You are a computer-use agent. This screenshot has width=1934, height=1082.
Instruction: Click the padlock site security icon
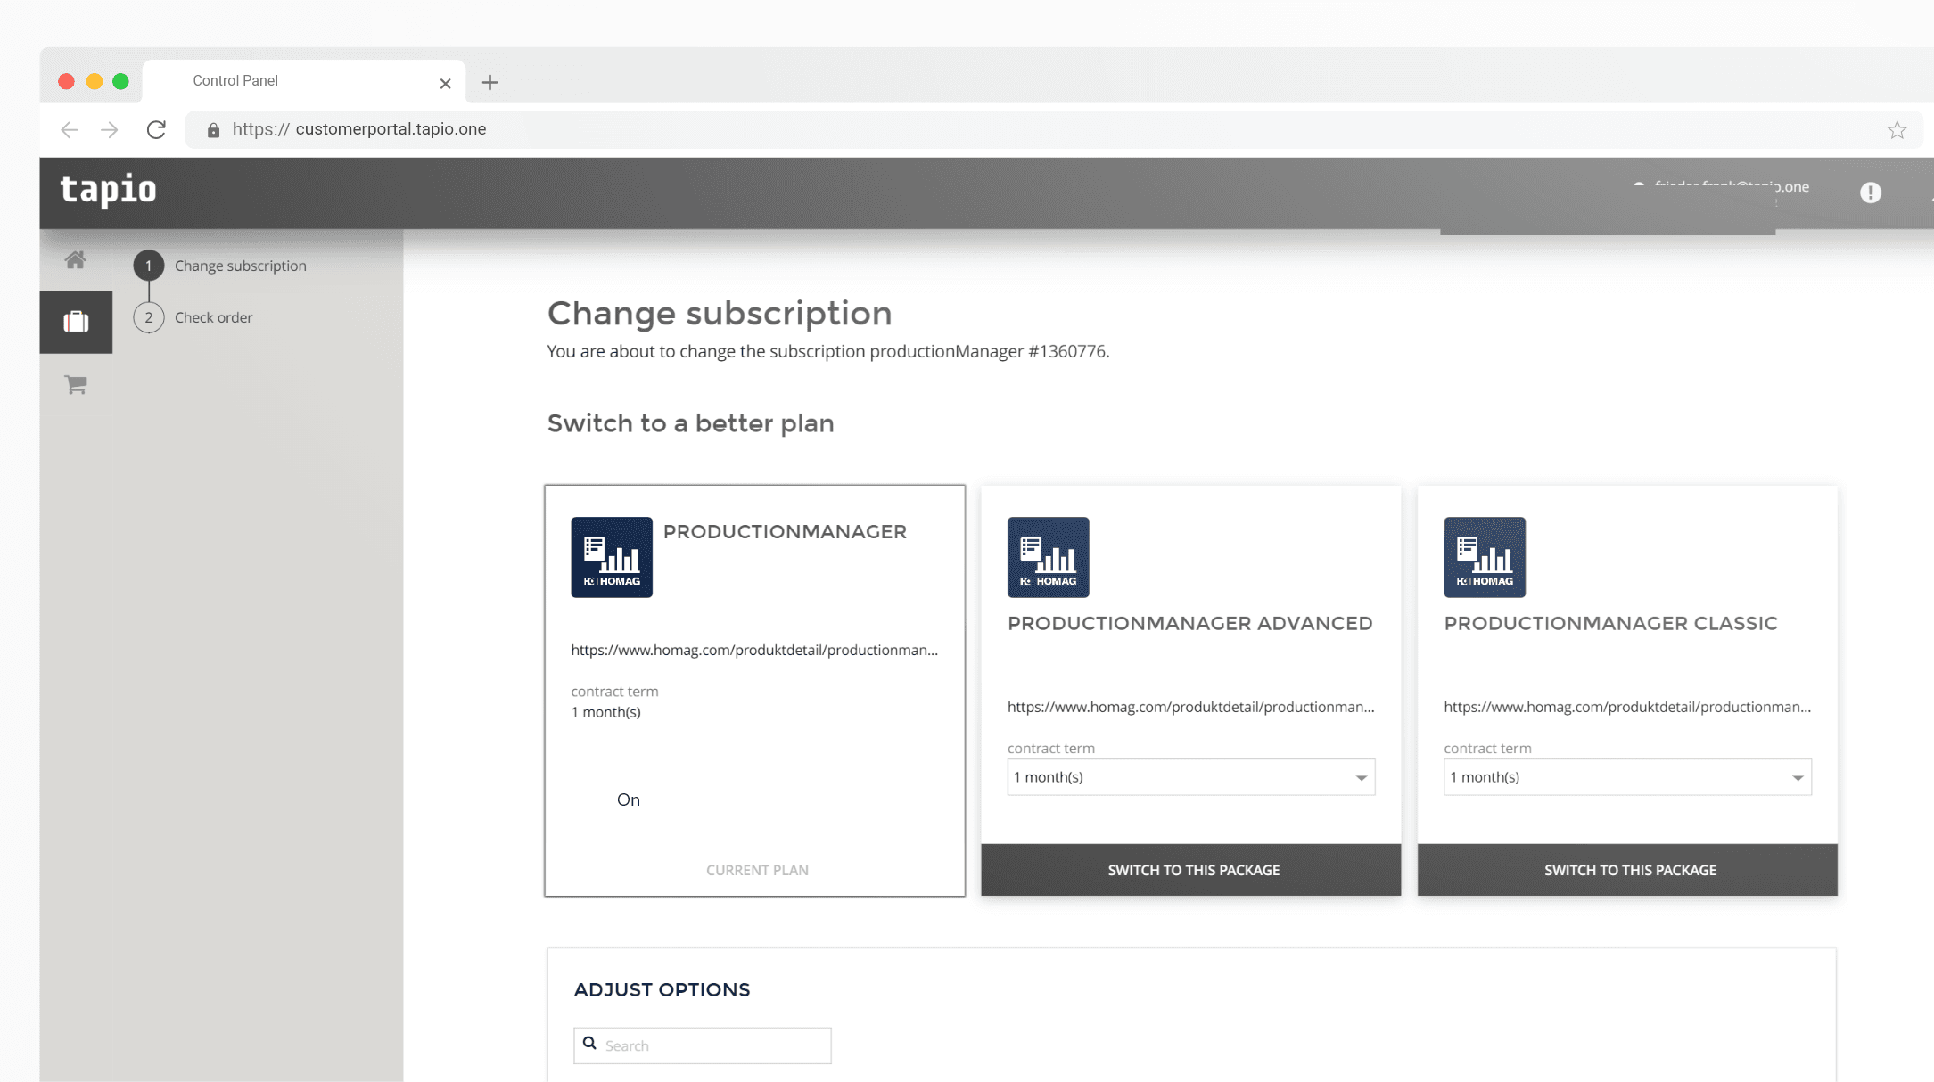(213, 130)
